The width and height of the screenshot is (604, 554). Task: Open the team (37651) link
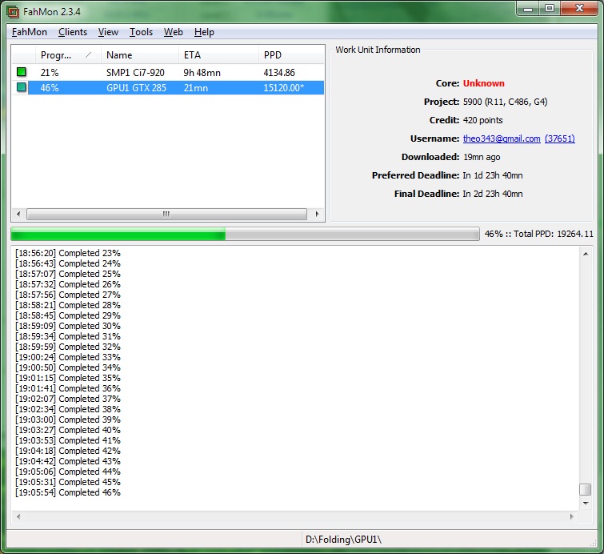point(560,138)
